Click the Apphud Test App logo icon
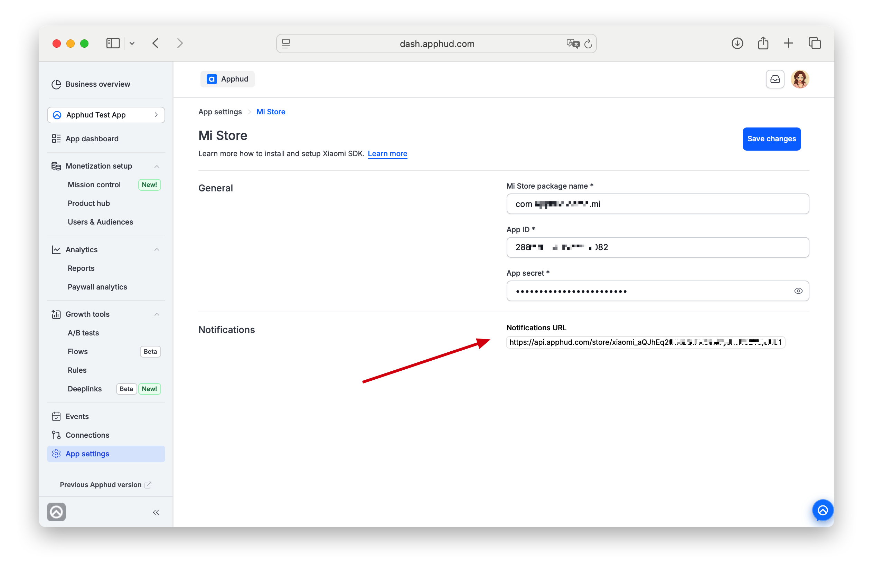This screenshot has height=579, width=873. pos(57,115)
